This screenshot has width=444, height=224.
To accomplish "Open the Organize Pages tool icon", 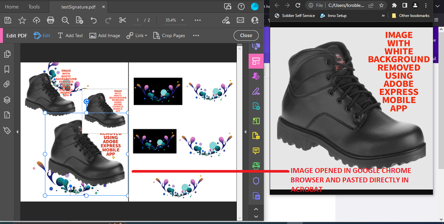I will (x=256, y=121).
